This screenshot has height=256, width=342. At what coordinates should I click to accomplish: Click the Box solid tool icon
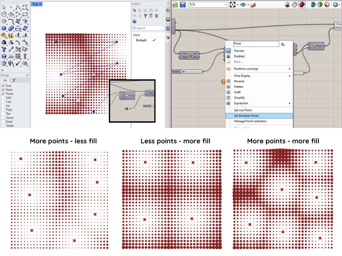click(4, 28)
